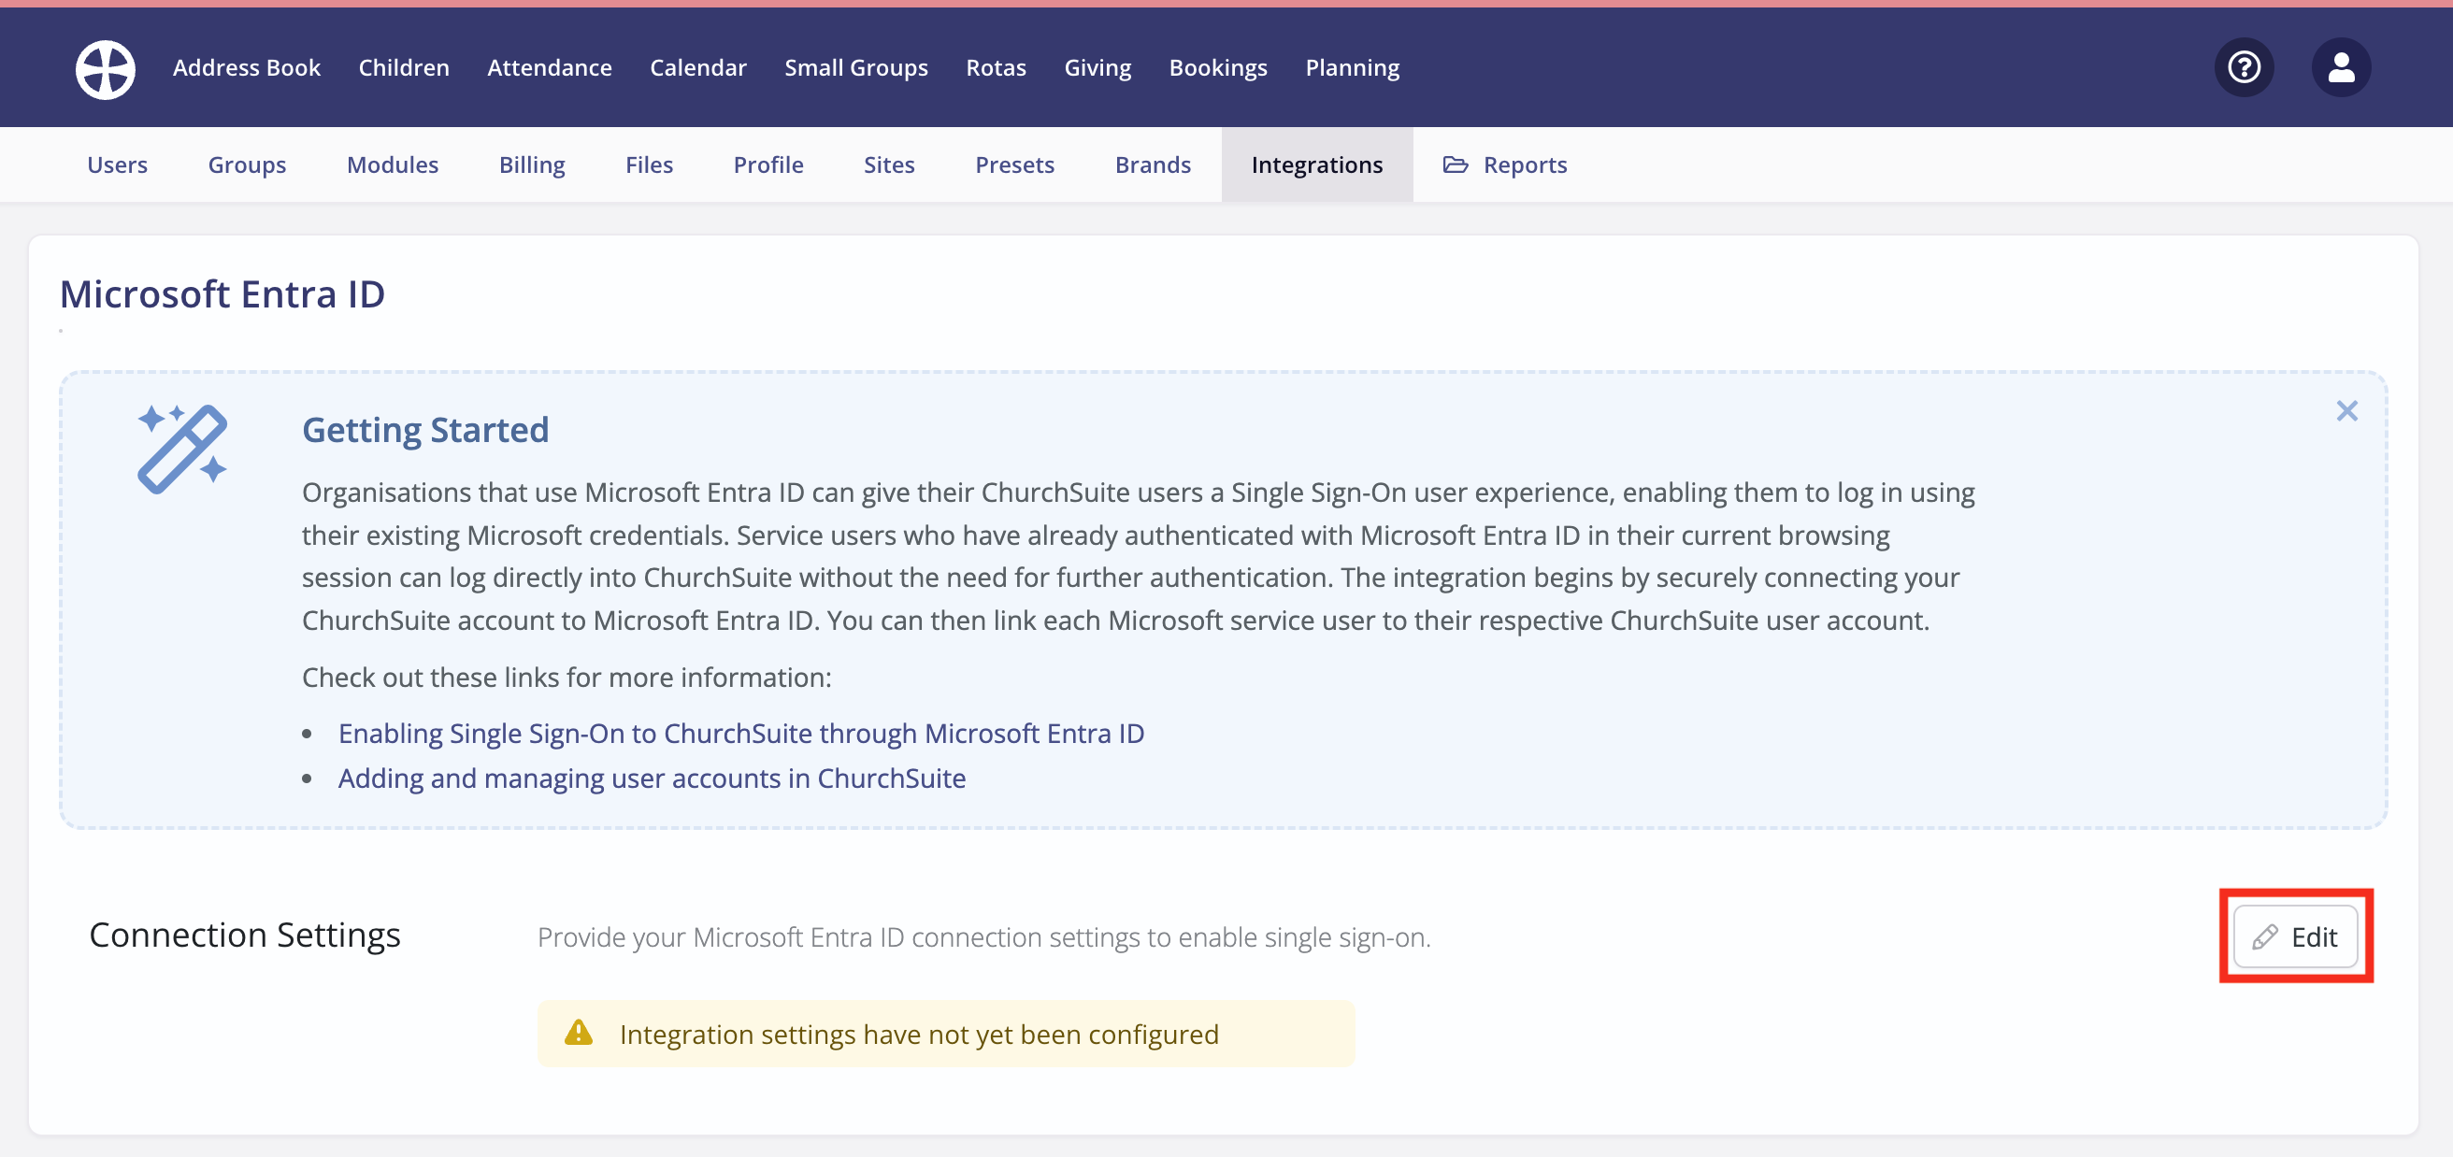Open the Attendance module
The image size is (2453, 1157).
(x=550, y=67)
